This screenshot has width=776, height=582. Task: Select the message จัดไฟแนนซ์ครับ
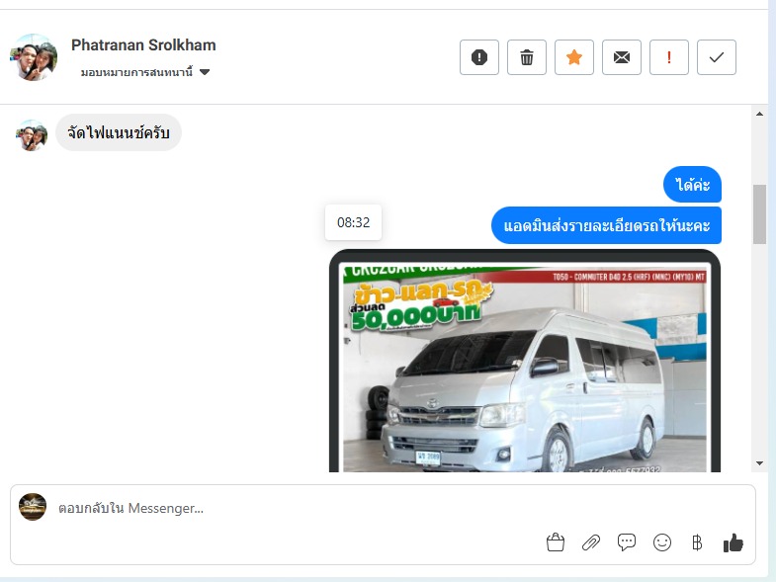pyautogui.click(x=119, y=132)
